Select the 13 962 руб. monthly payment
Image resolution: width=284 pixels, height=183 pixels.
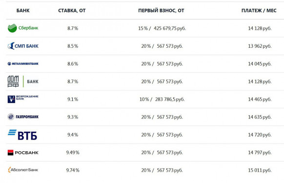pos(260,46)
